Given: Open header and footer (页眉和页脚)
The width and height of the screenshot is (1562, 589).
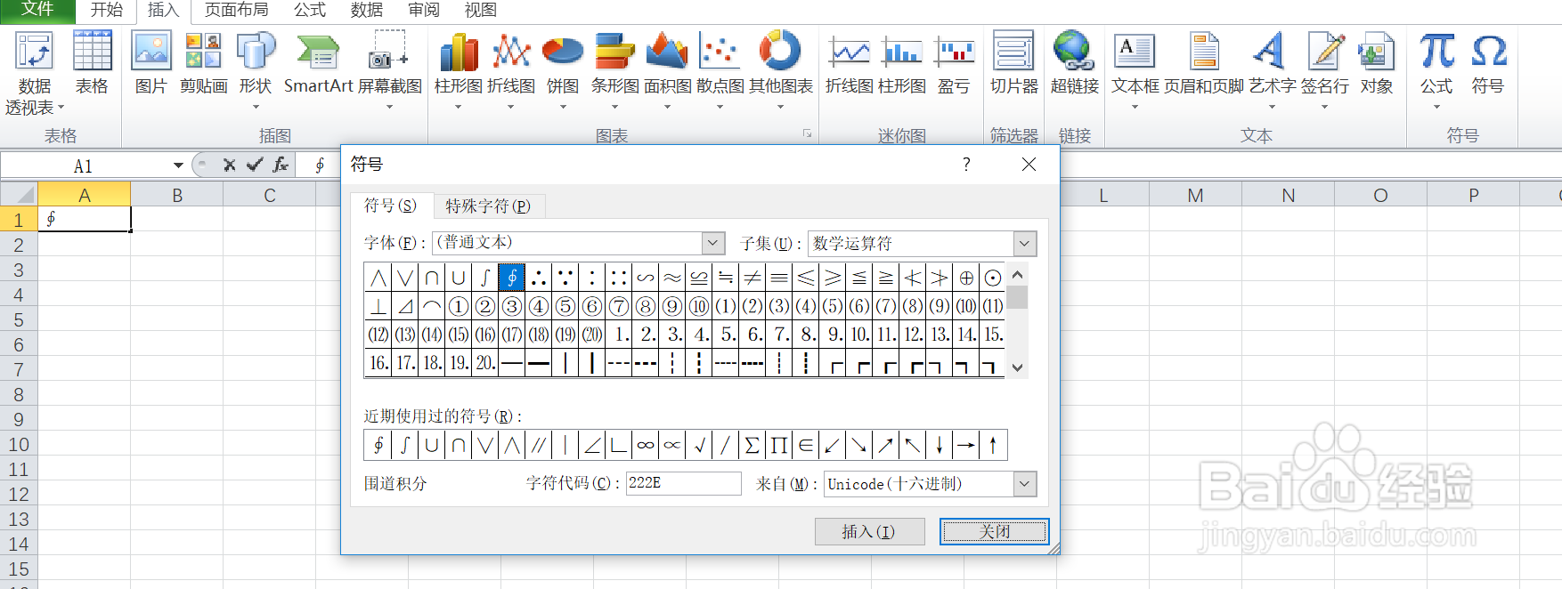Looking at the screenshot, I should click(1204, 64).
